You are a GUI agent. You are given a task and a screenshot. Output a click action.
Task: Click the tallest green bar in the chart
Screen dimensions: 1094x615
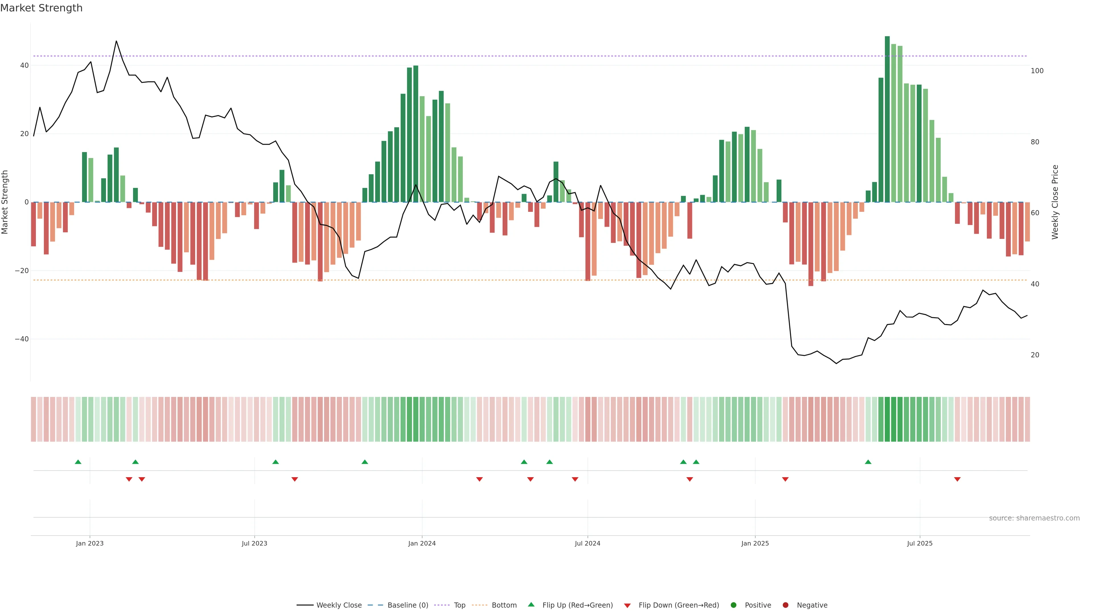(x=887, y=119)
